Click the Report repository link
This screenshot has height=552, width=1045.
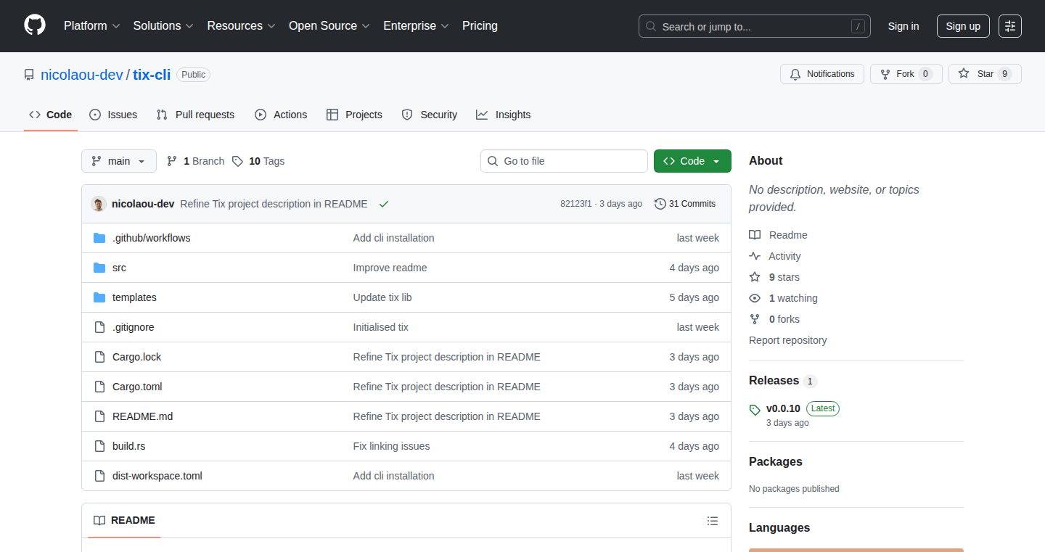pyautogui.click(x=788, y=340)
